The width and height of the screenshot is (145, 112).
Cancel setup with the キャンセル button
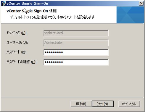(129, 104)
